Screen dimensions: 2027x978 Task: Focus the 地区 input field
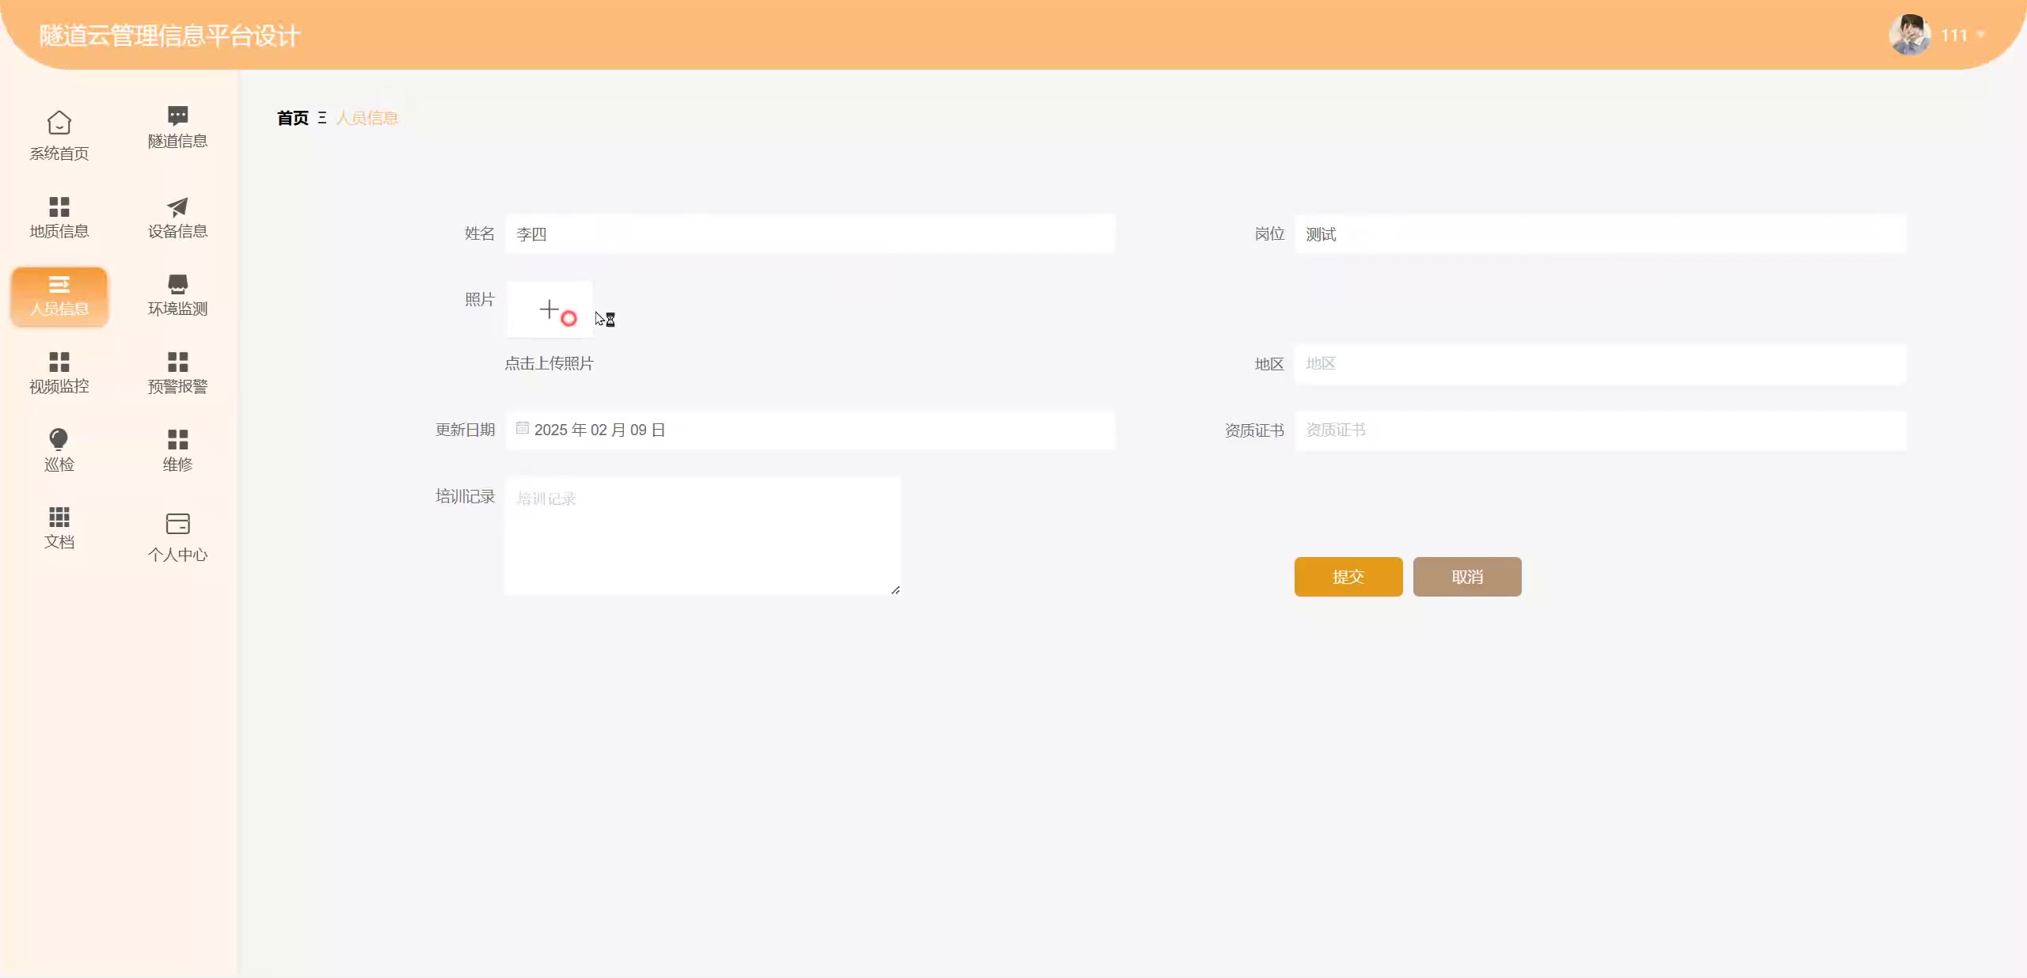click(1599, 364)
